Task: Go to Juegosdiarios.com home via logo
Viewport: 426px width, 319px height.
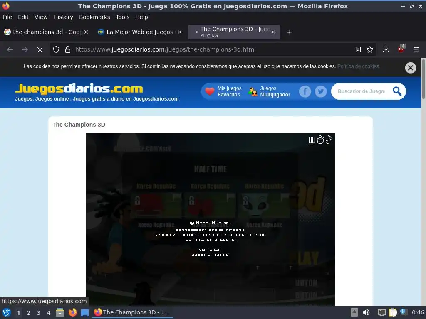Action: [79, 89]
